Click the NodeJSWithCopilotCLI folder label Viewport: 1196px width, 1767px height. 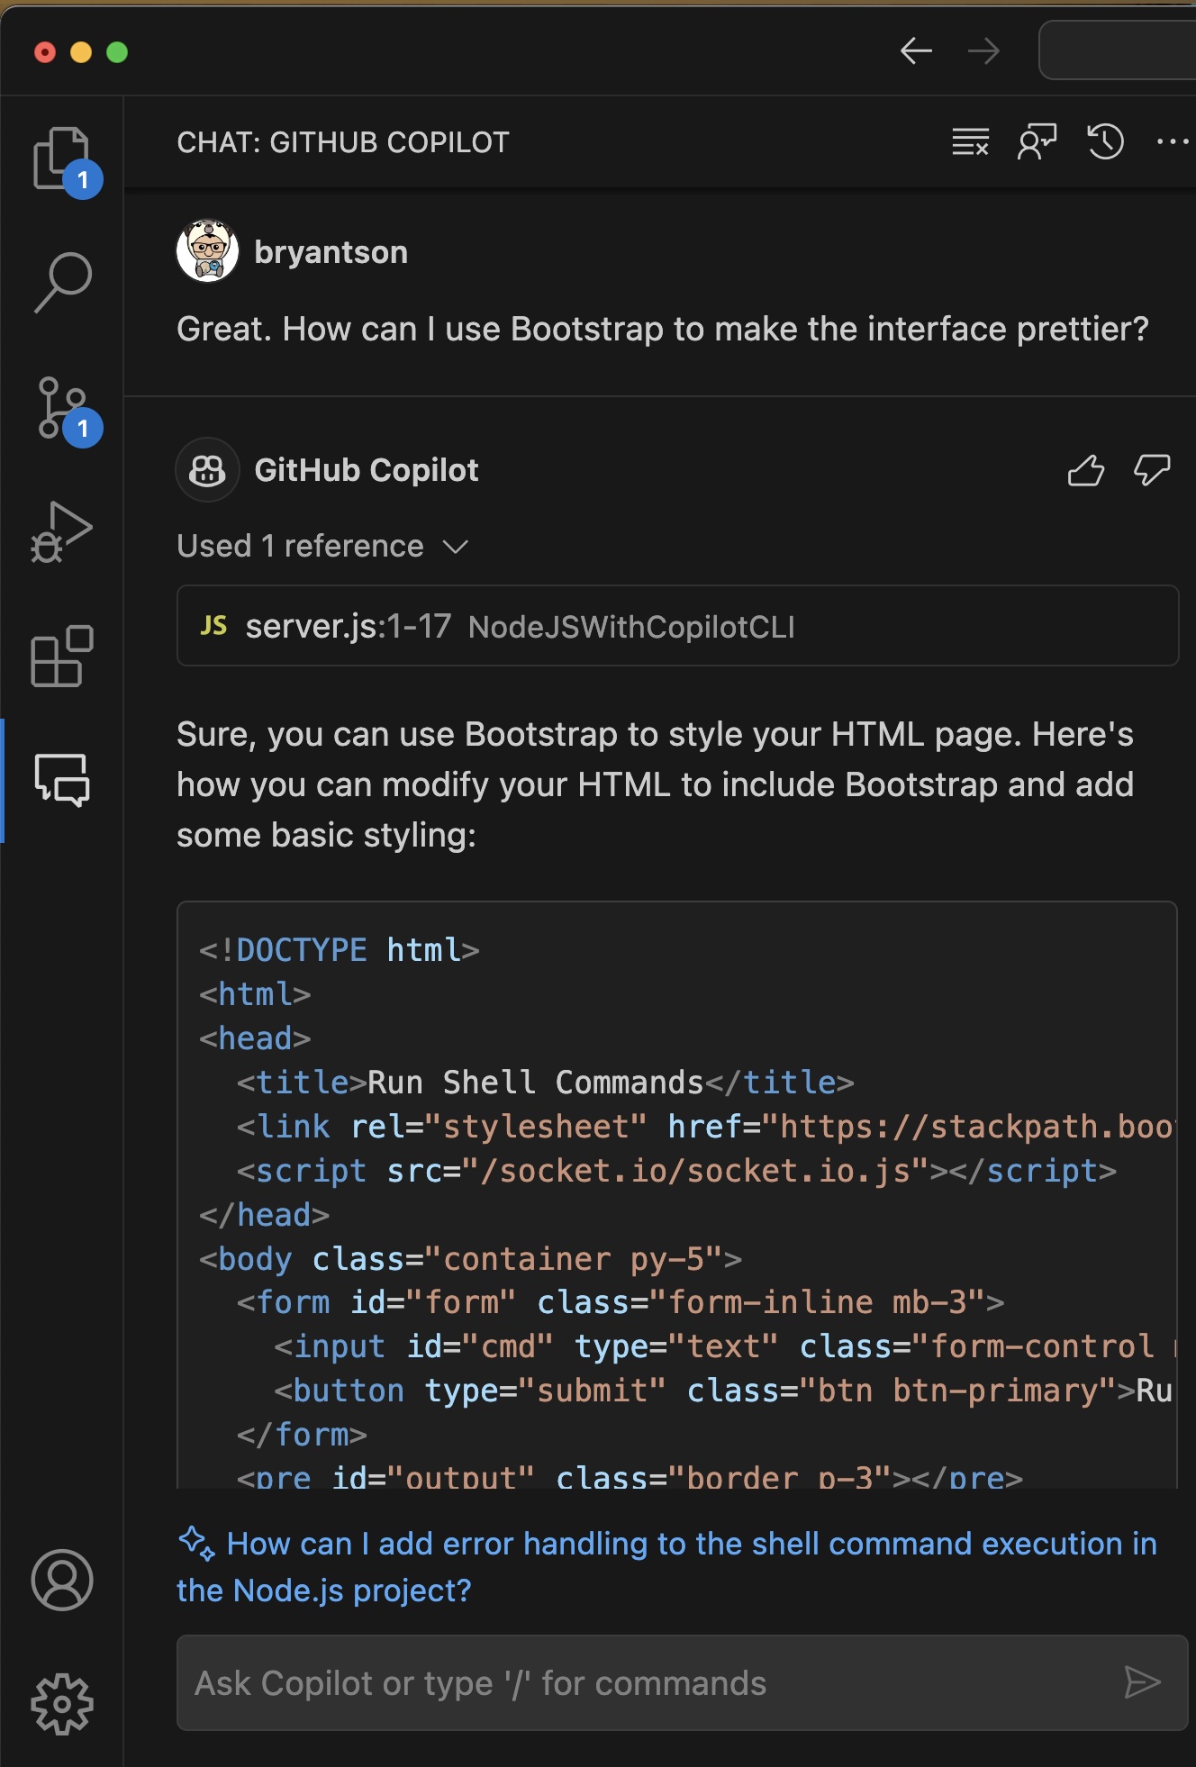point(631,627)
